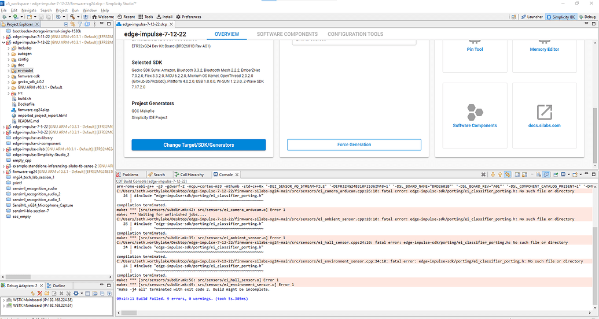This screenshot has height=319, width=599.
Task: Open Software Components tile
Action: pyautogui.click(x=475, y=116)
